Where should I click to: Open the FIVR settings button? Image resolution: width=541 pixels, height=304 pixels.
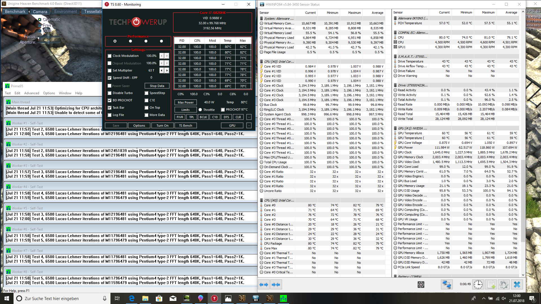tap(180, 117)
